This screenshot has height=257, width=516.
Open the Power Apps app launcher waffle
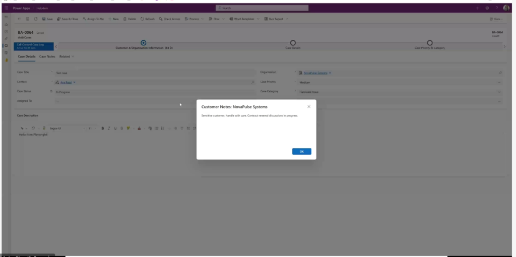pos(6,8)
